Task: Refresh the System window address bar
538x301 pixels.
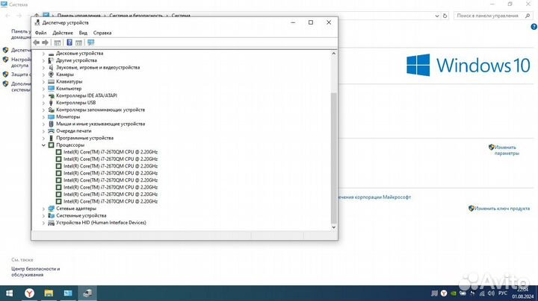Action: [x=445, y=16]
